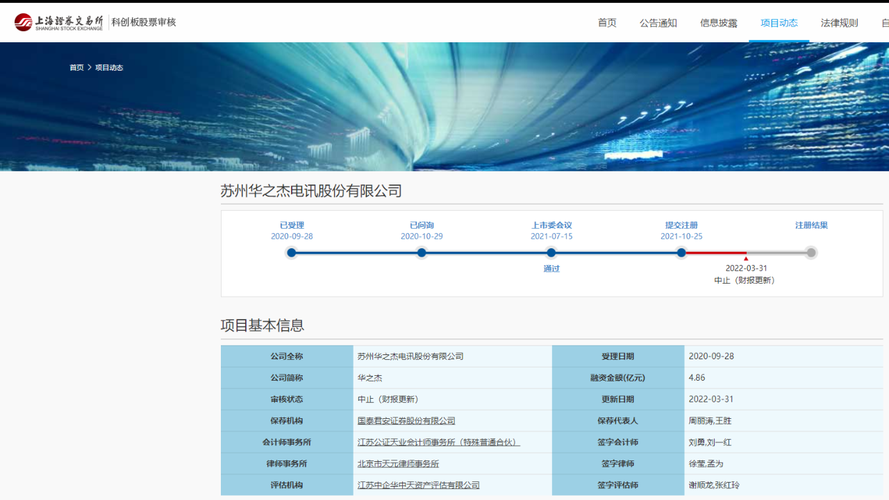Open the 北京市天元律师事务所 link
889x500 pixels.
398,464
